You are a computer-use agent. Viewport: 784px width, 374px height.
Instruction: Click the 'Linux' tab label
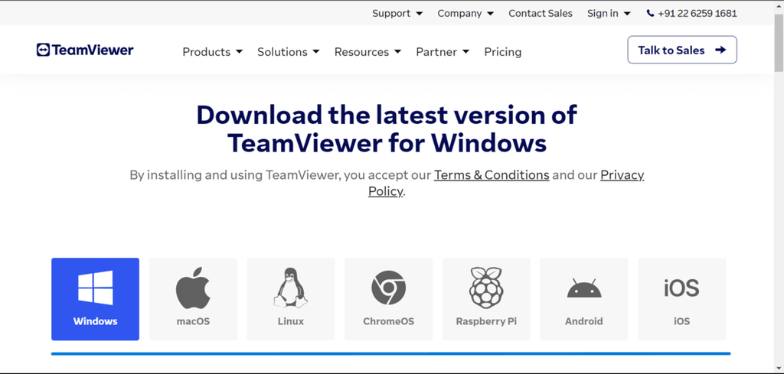[290, 321]
